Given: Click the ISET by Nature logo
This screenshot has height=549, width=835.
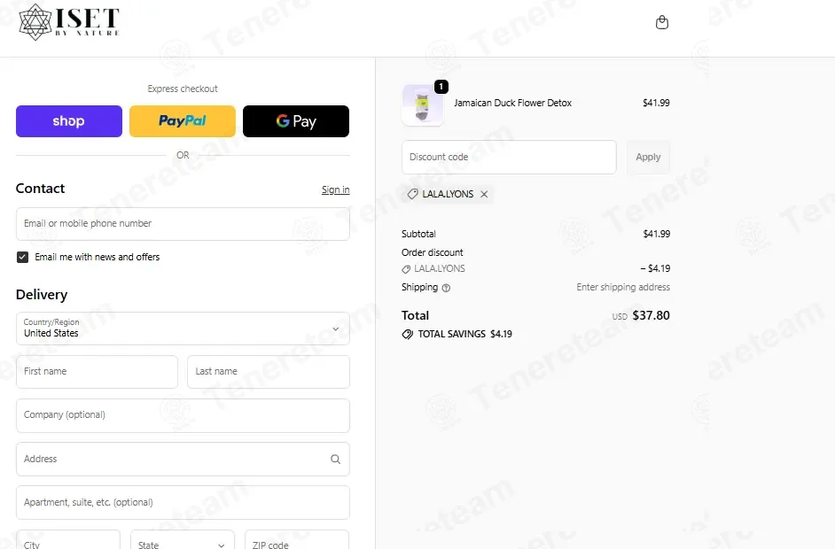Looking at the screenshot, I should (x=69, y=22).
